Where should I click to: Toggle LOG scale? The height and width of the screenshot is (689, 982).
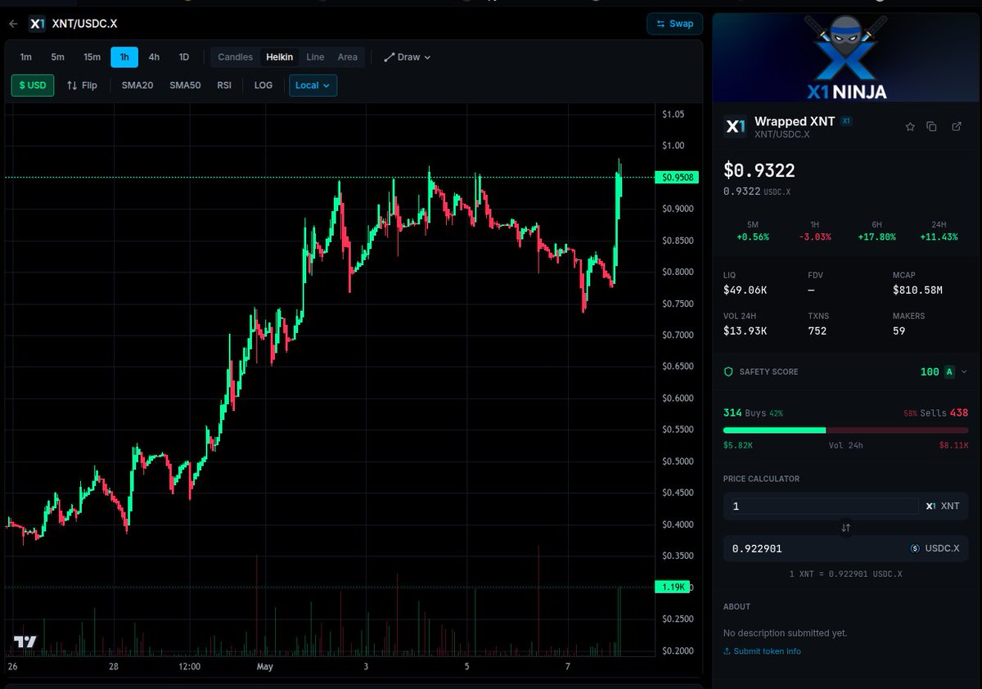pos(264,85)
